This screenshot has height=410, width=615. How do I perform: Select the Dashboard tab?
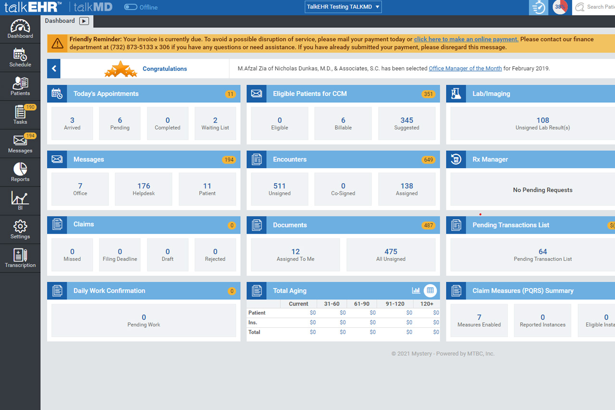tap(60, 21)
